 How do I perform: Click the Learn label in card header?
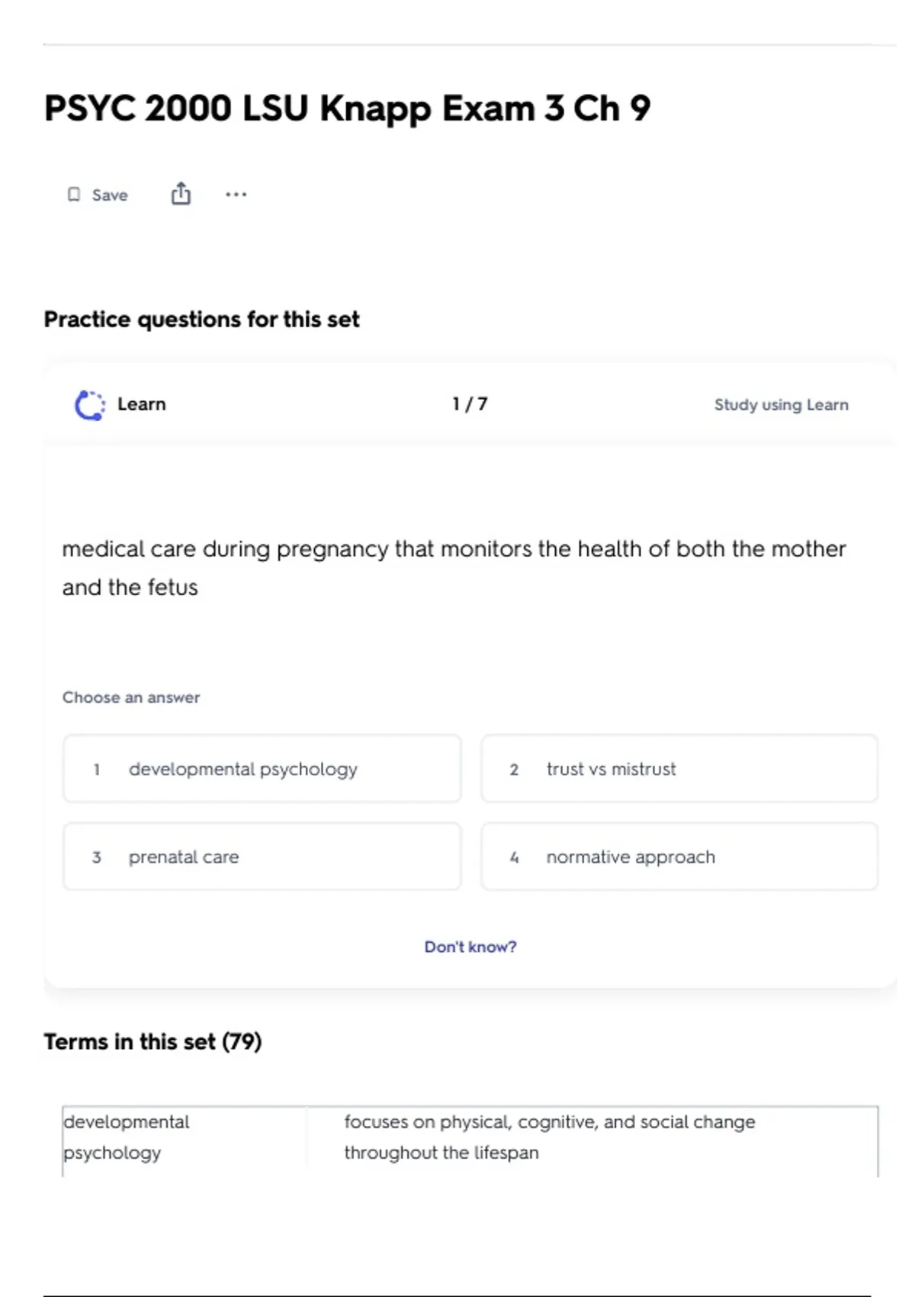(x=141, y=404)
